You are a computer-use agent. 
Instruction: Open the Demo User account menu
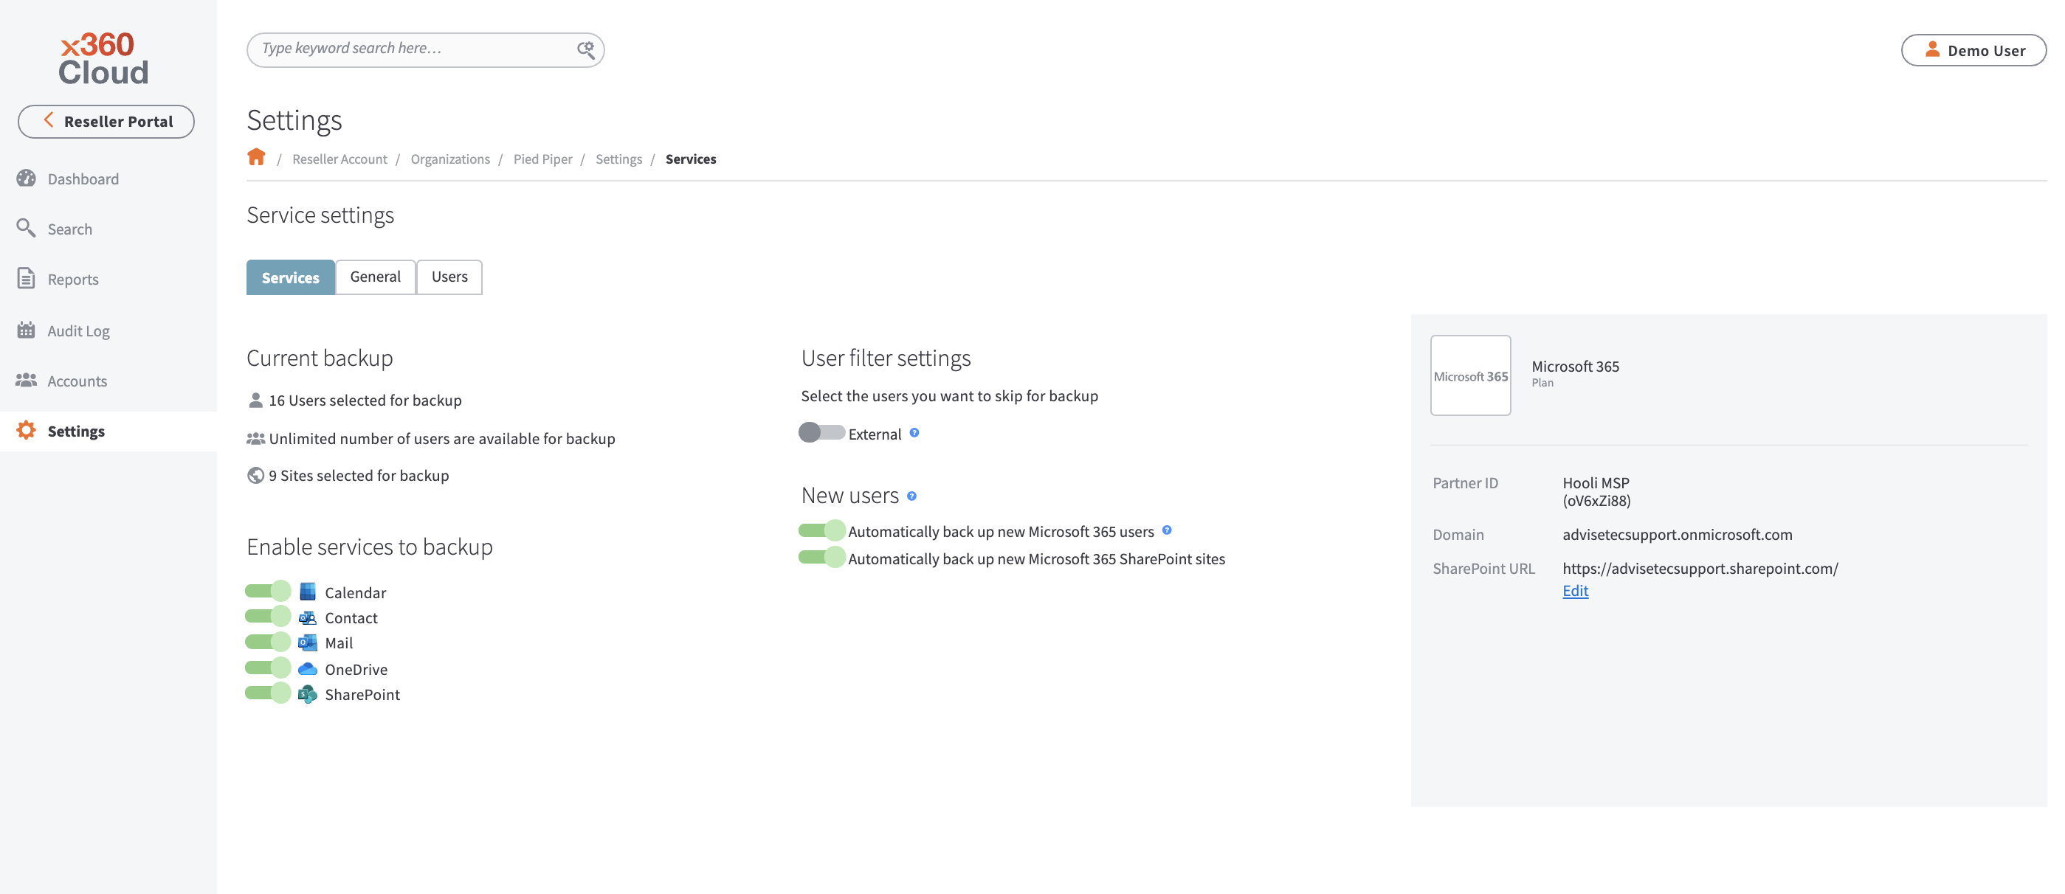pos(1973,49)
